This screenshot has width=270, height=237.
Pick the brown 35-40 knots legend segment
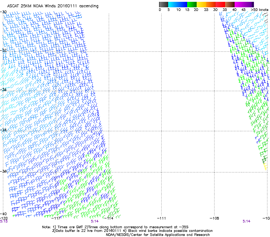click(230, 4)
